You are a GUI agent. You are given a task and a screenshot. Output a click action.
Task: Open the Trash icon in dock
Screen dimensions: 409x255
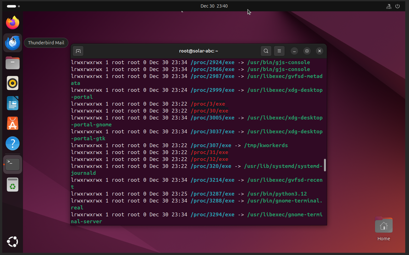point(13,185)
